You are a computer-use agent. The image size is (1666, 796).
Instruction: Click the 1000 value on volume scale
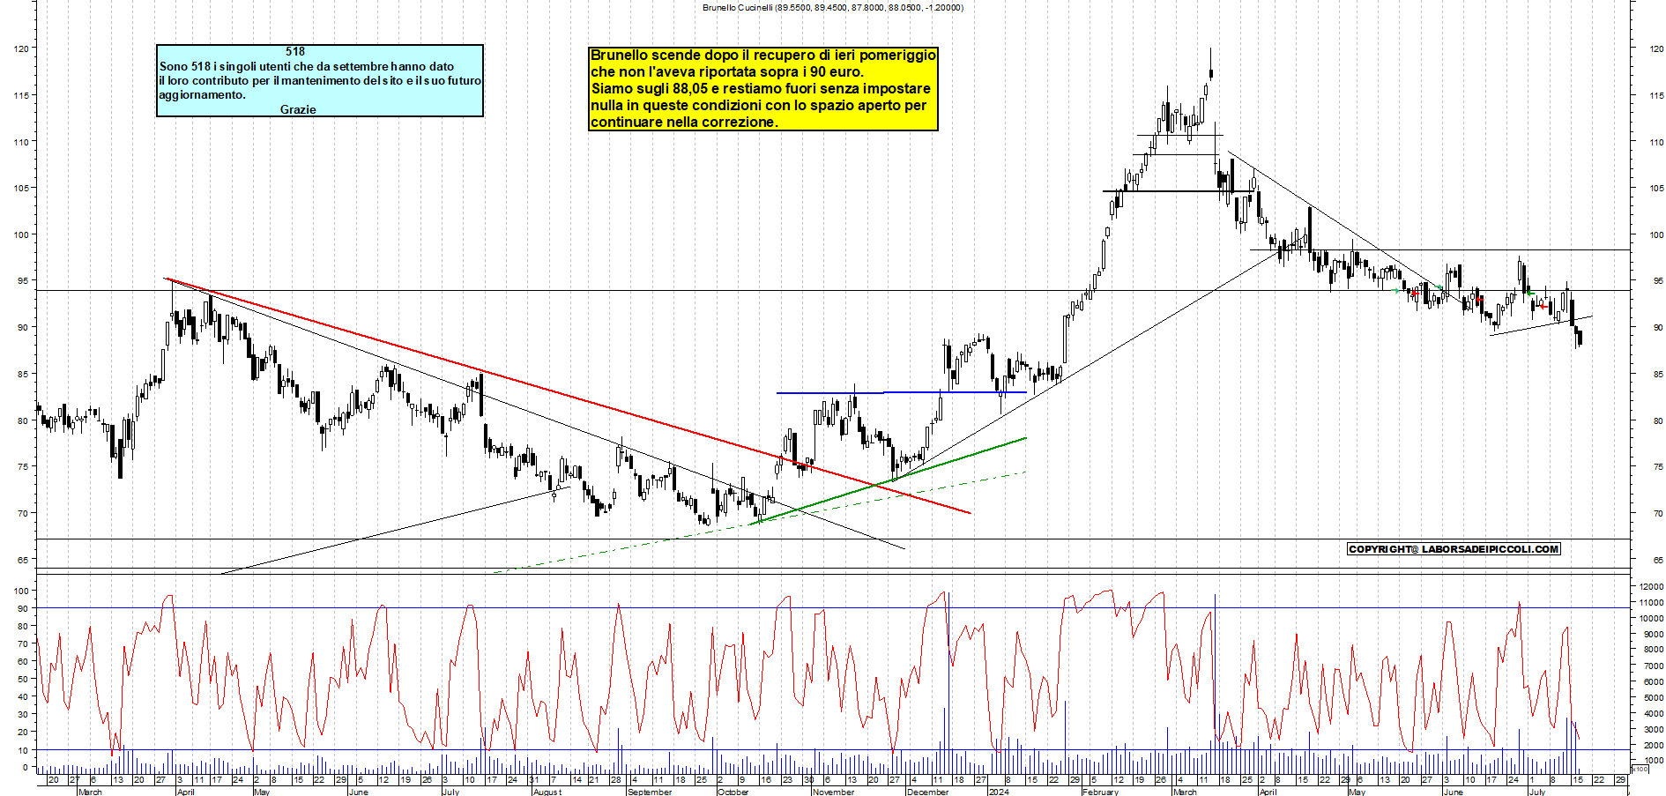tap(1654, 760)
